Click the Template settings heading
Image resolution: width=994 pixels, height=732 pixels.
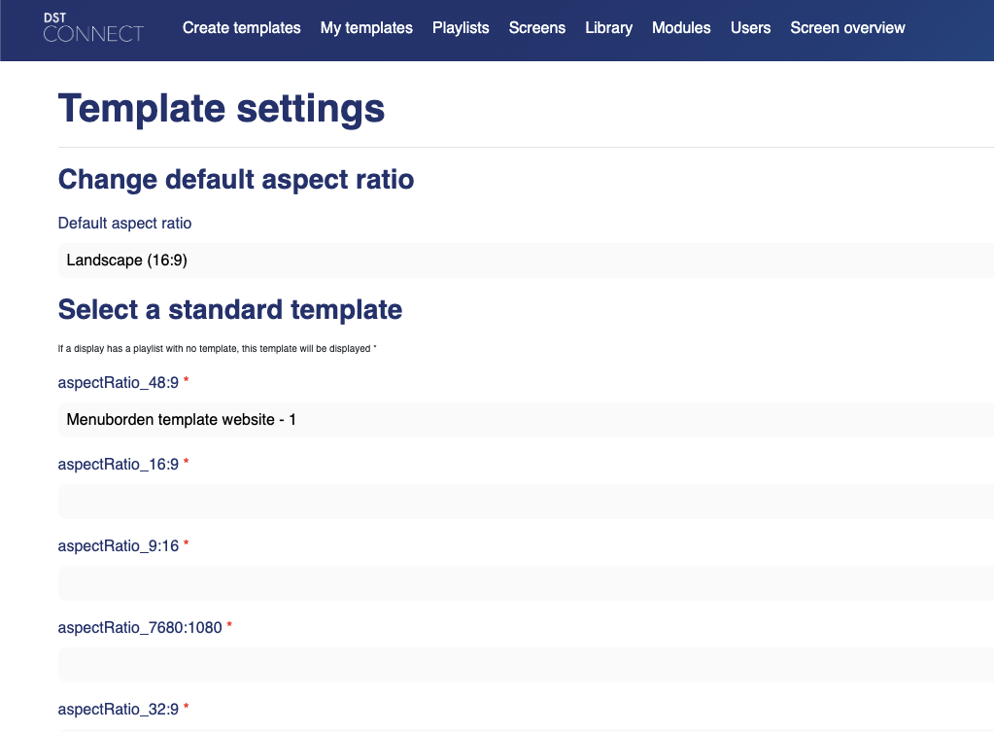[x=222, y=109]
